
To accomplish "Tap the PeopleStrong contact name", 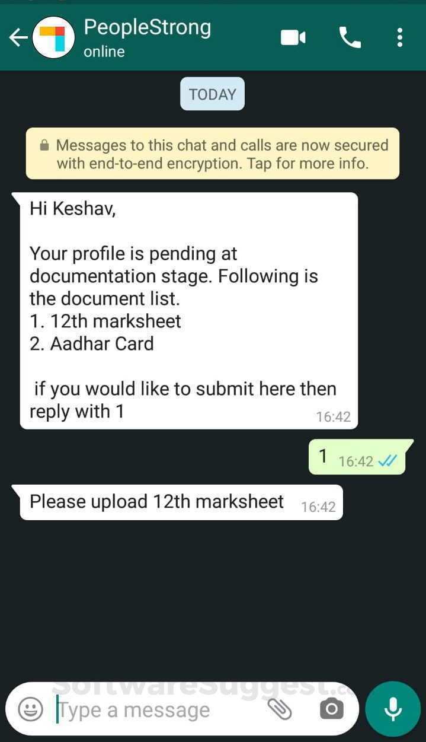I will pyautogui.click(x=147, y=27).
